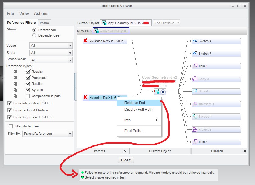Toggle From Independent Children checkbox
The image size is (255, 185).
click(x=10, y=103)
